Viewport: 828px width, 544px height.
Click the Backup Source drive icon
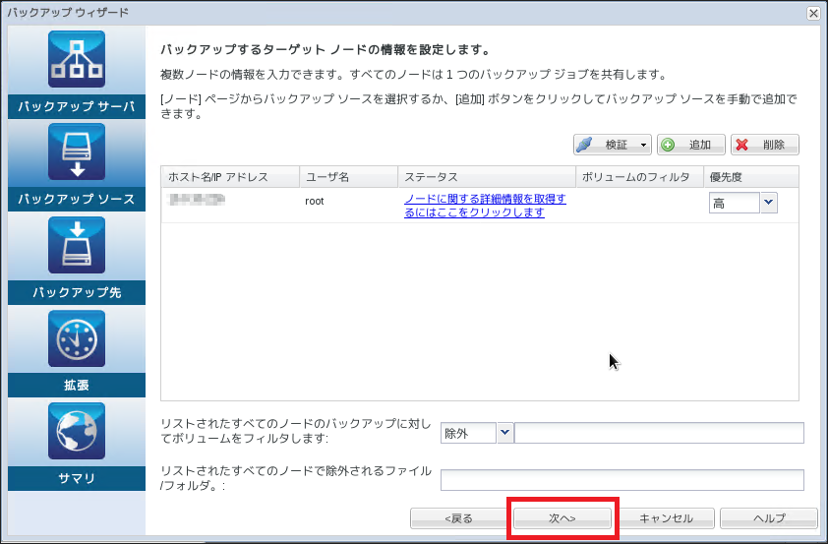point(77,151)
